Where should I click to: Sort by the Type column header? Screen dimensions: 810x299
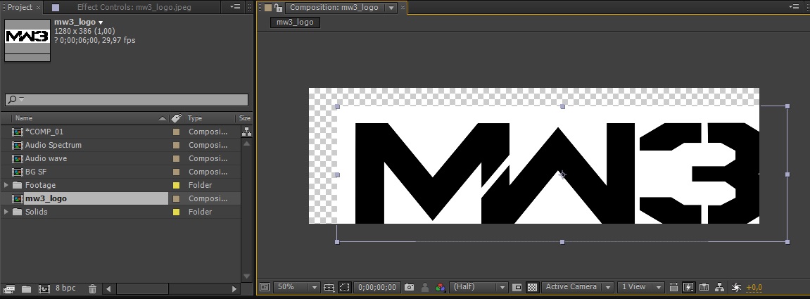tap(195, 117)
